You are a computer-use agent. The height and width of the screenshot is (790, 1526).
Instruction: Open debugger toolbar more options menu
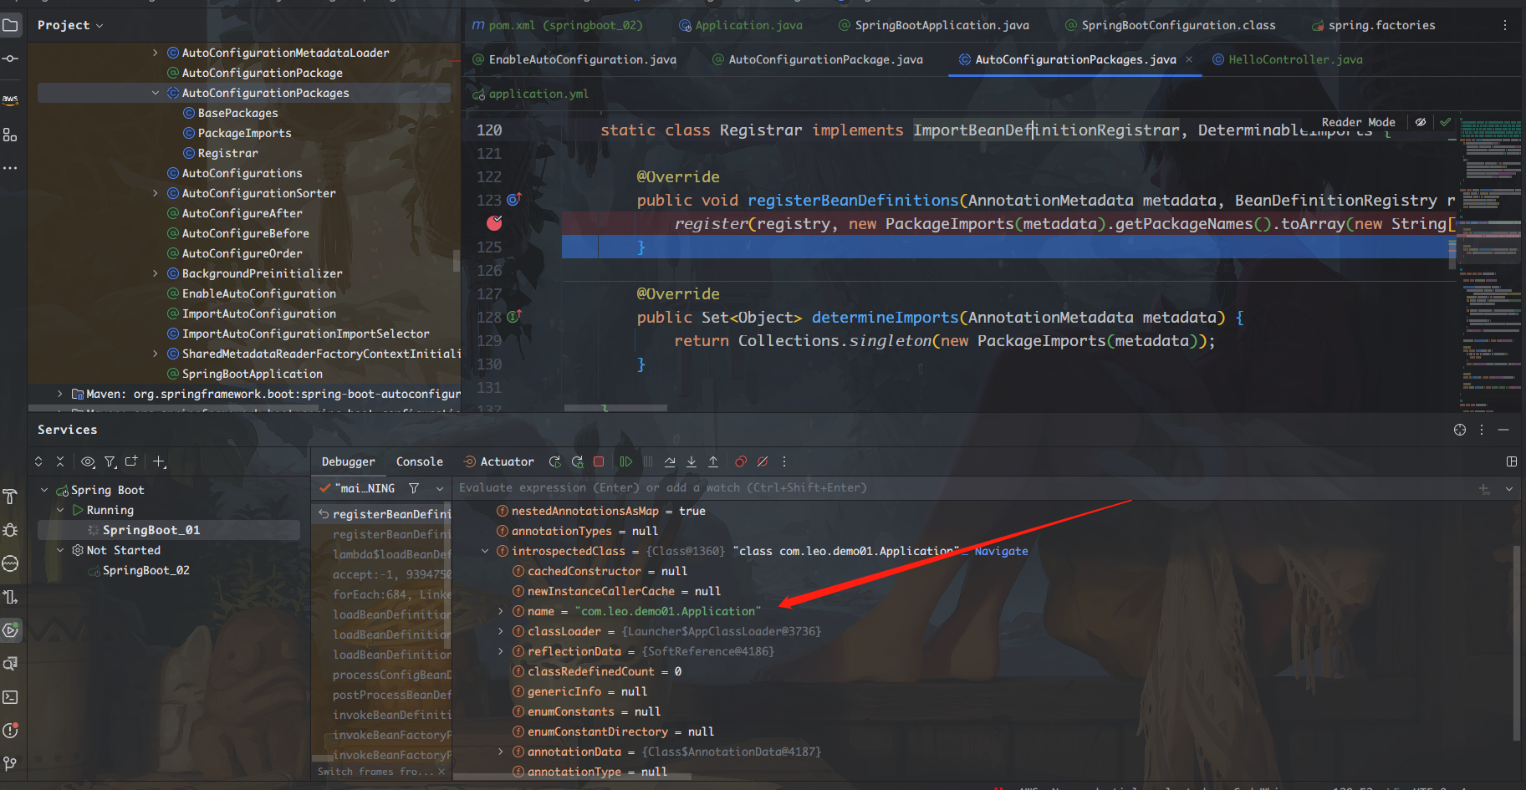tap(784, 461)
